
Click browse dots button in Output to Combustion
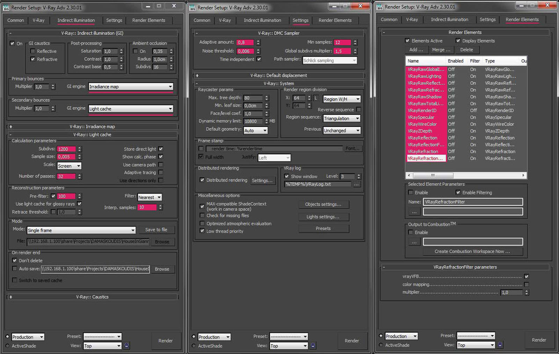coord(414,242)
